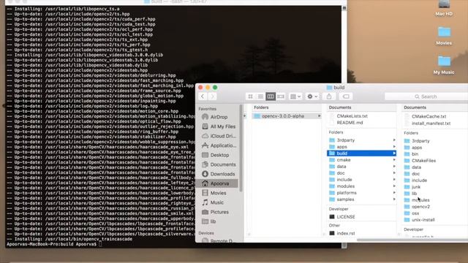468x263 pixels.
Task: Select the LICENSE file
Action: (346, 217)
